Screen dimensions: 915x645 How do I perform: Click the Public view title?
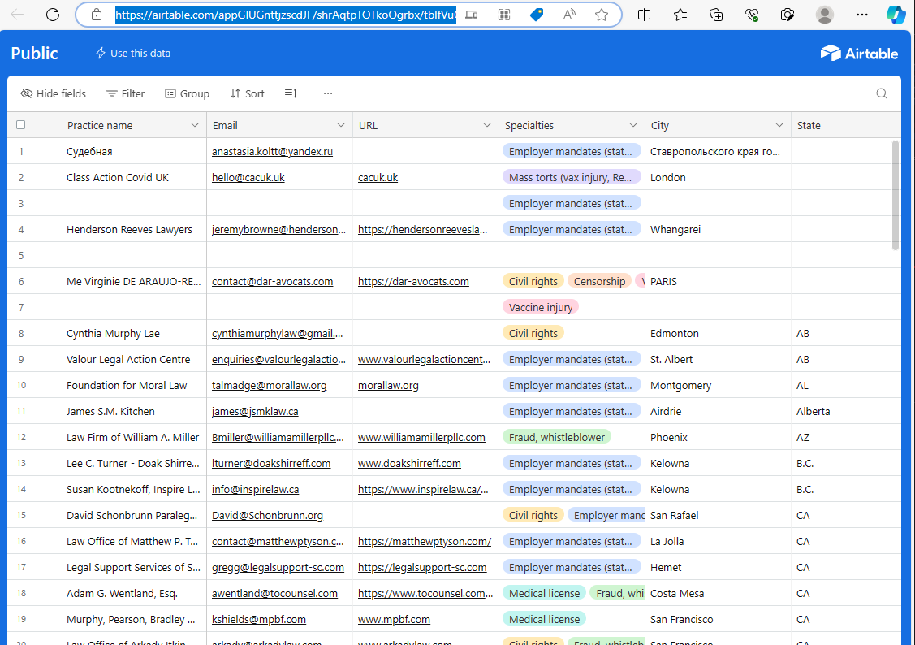(x=34, y=53)
